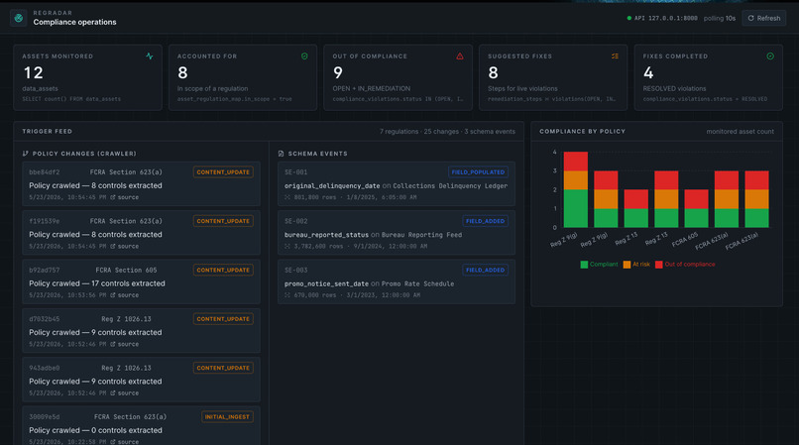Screen dimensions: 799x445
Task: Click the 'Compliance operations' title
Action: (x=75, y=22)
